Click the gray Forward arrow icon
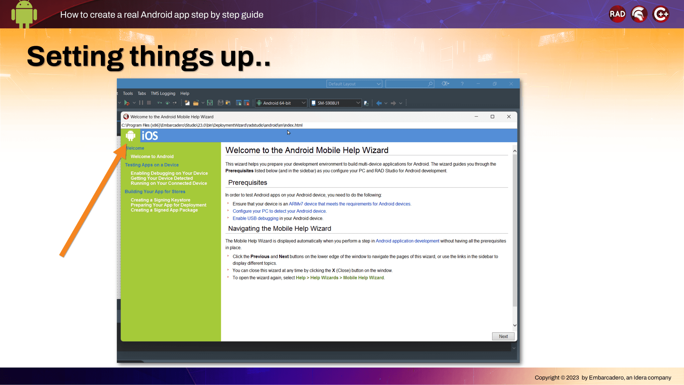 (393, 103)
